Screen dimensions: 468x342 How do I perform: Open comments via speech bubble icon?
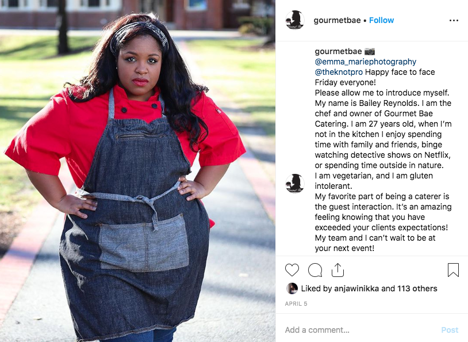(x=315, y=270)
